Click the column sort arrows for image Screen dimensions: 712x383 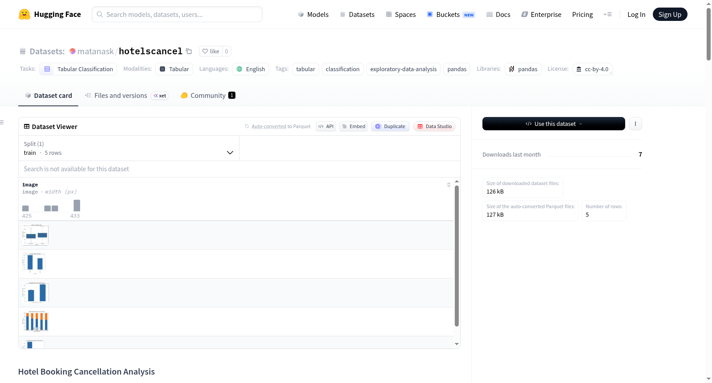point(449,185)
